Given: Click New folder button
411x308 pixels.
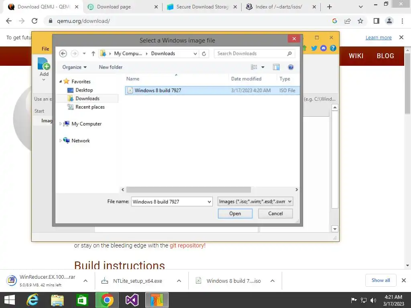Looking at the screenshot, I should click(x=111, y=67).
